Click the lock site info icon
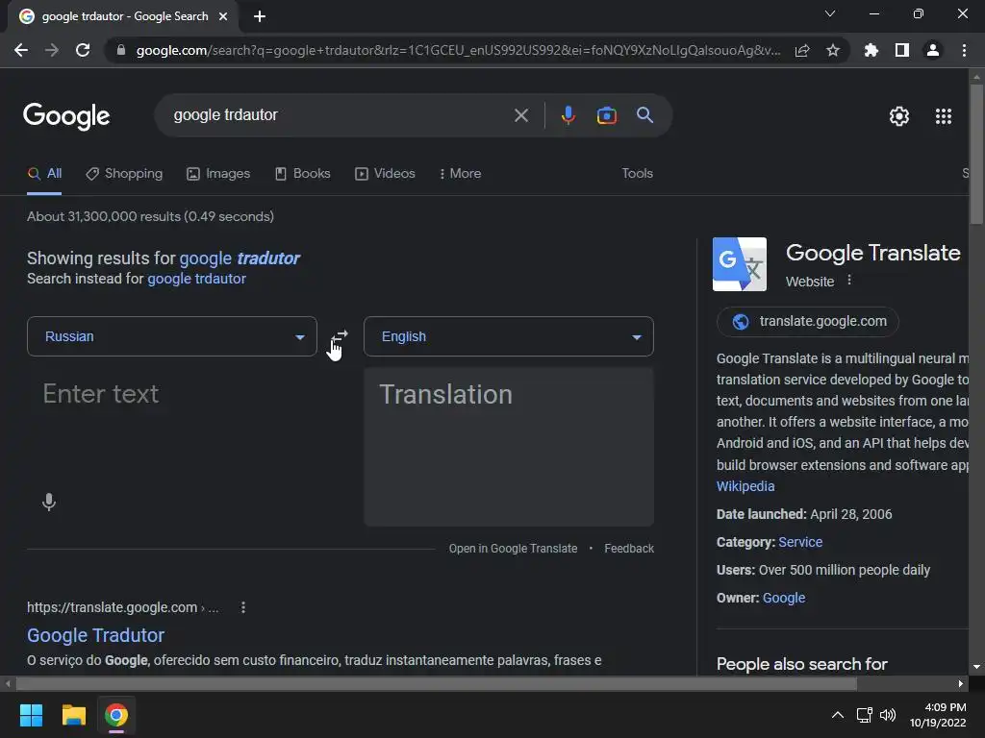The width and height of the screenshot is (985, 738). 120,50
